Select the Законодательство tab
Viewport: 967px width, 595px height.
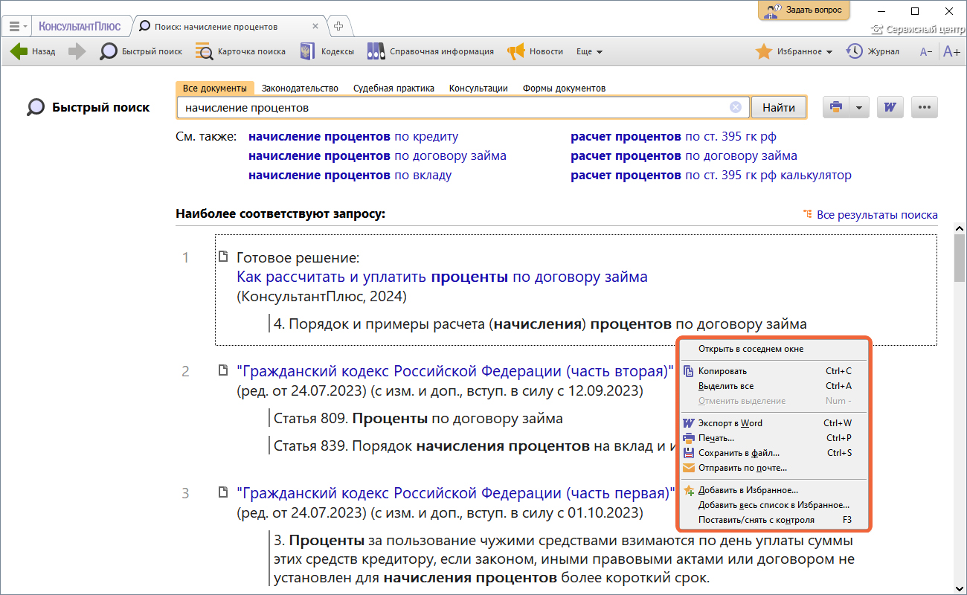[300, 88]
